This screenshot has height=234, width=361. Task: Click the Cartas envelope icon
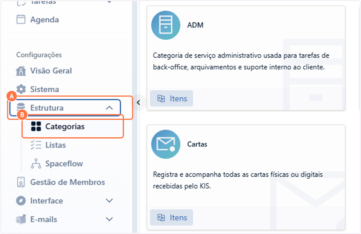pyautogui.click(x=166, y=144)
